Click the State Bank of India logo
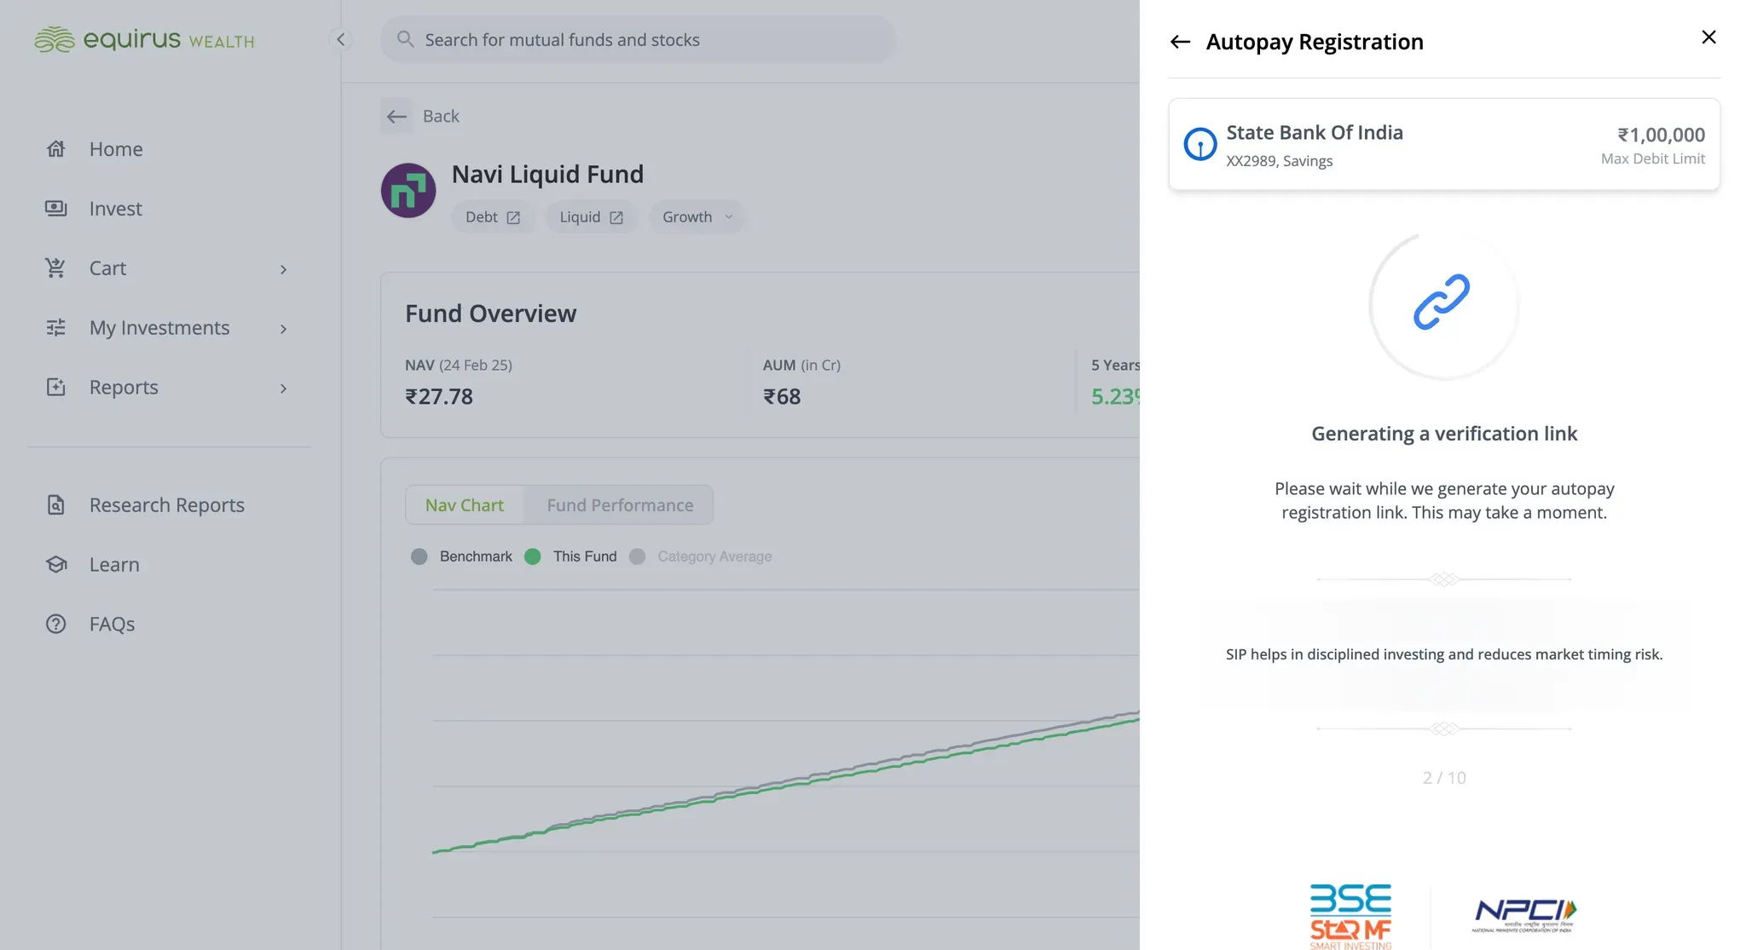Screen dimensions: 1746x950 [x=1200, y=144]
